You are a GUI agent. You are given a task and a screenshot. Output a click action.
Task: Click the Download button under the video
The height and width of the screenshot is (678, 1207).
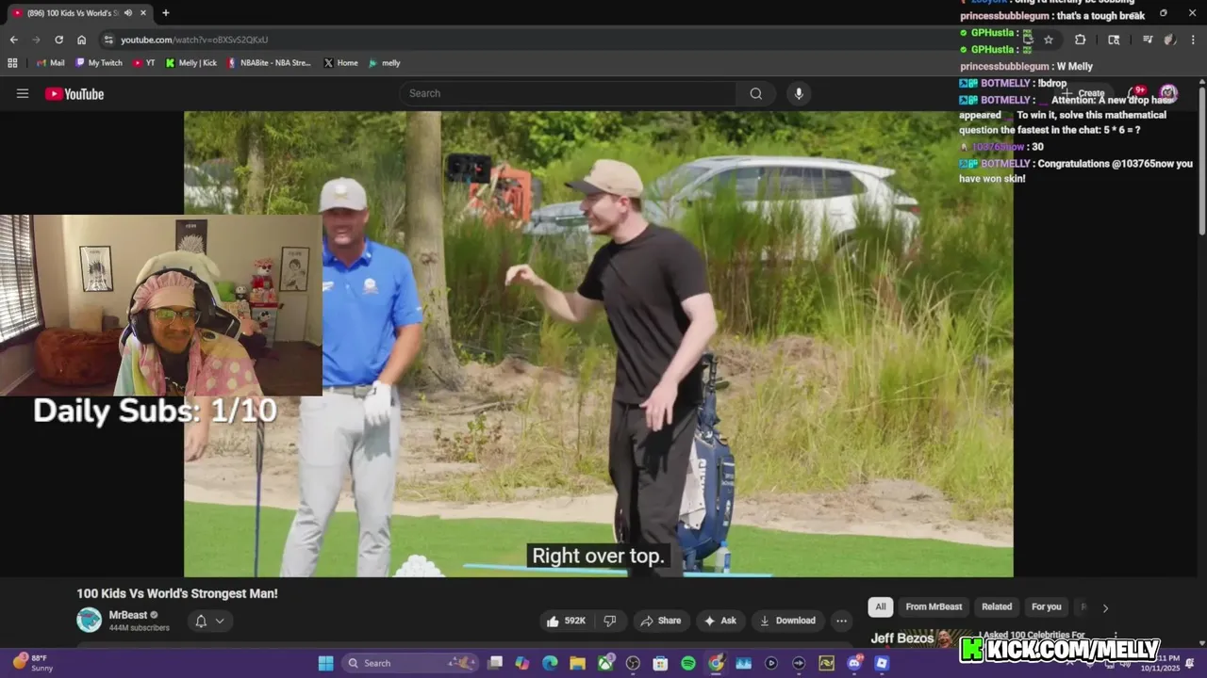click(787, 621)
